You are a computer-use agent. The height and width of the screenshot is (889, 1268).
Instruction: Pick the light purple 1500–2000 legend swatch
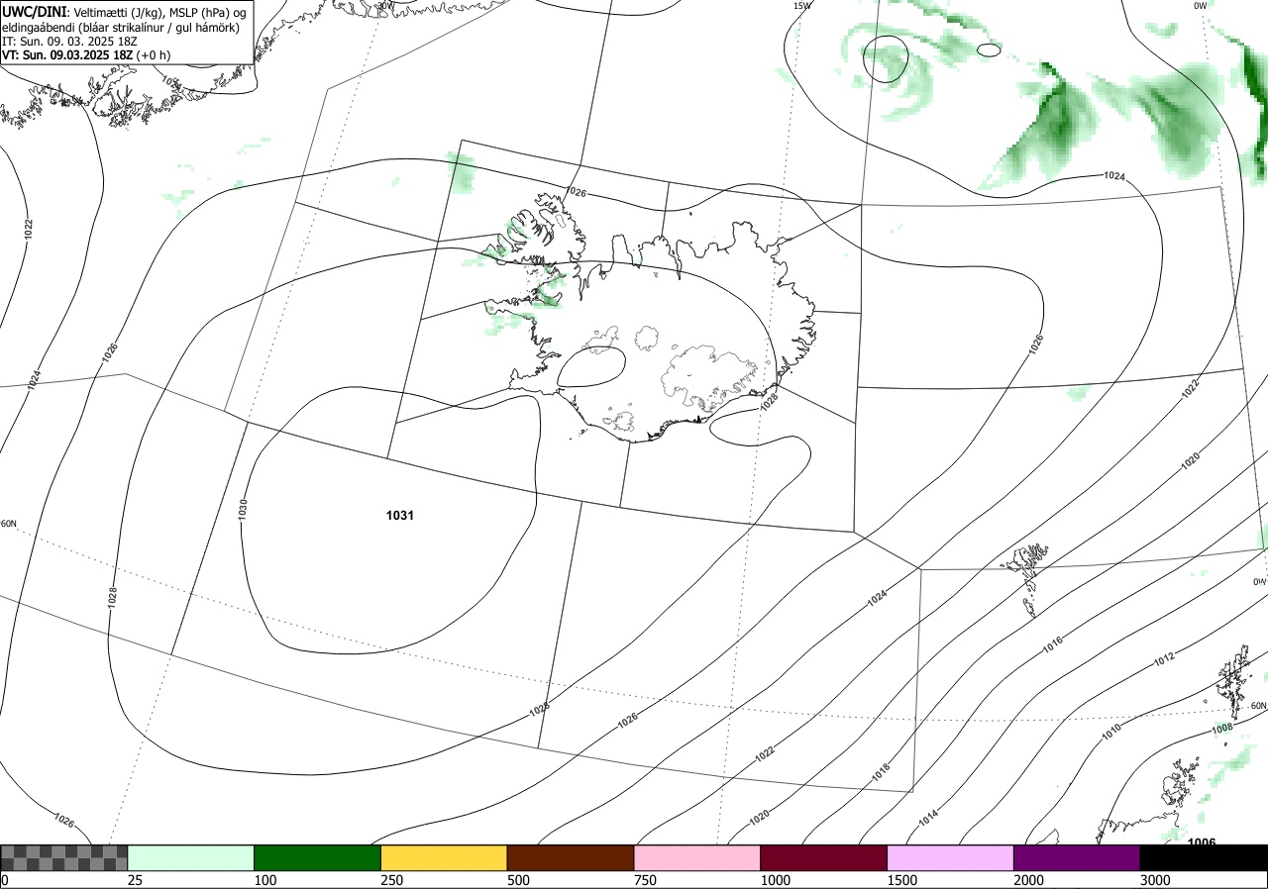pos(951,857)
